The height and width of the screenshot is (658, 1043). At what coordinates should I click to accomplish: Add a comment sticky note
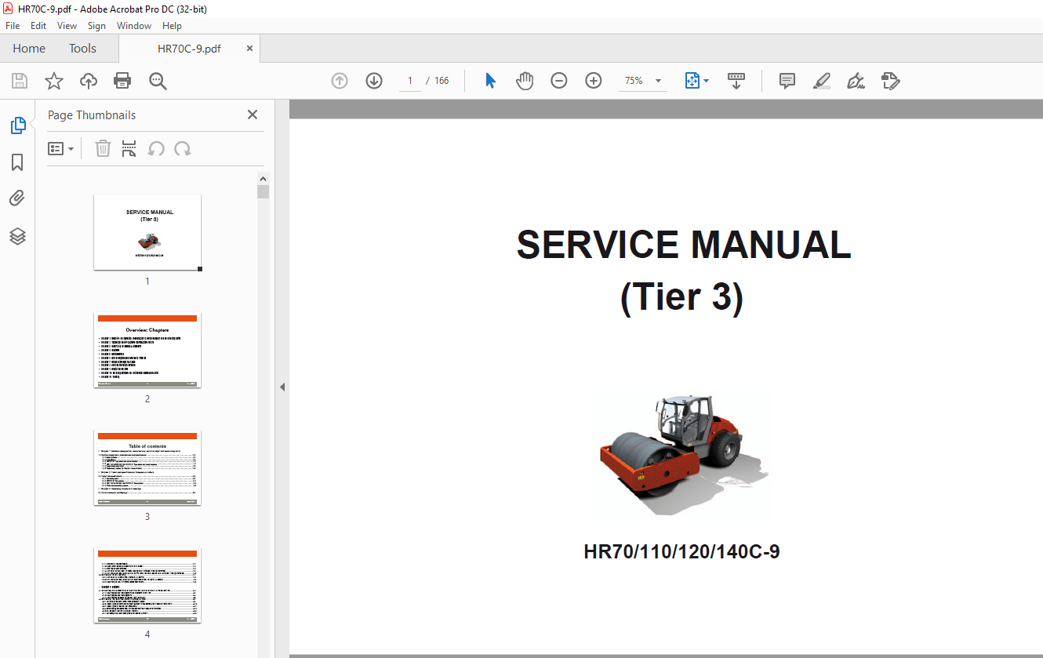click(x=787, y=81)
